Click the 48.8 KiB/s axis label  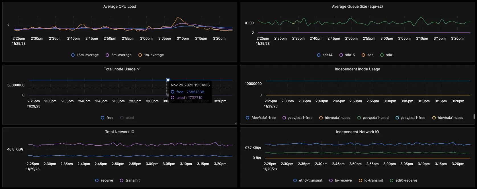tap(15, 149)
